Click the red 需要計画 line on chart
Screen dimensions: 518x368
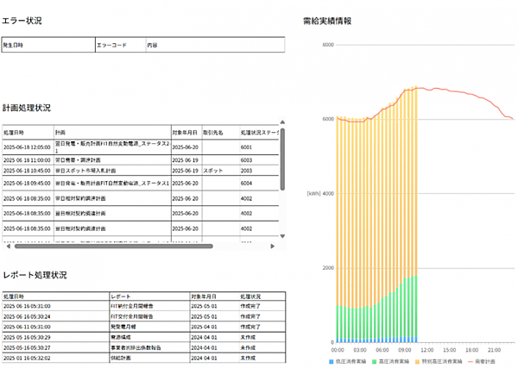pyautogui.click(x=466, y=94)
